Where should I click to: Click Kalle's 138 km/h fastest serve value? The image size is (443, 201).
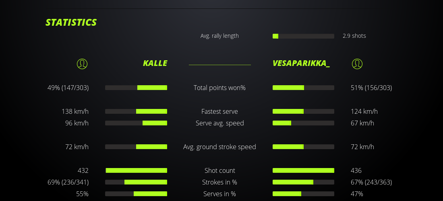75,111
